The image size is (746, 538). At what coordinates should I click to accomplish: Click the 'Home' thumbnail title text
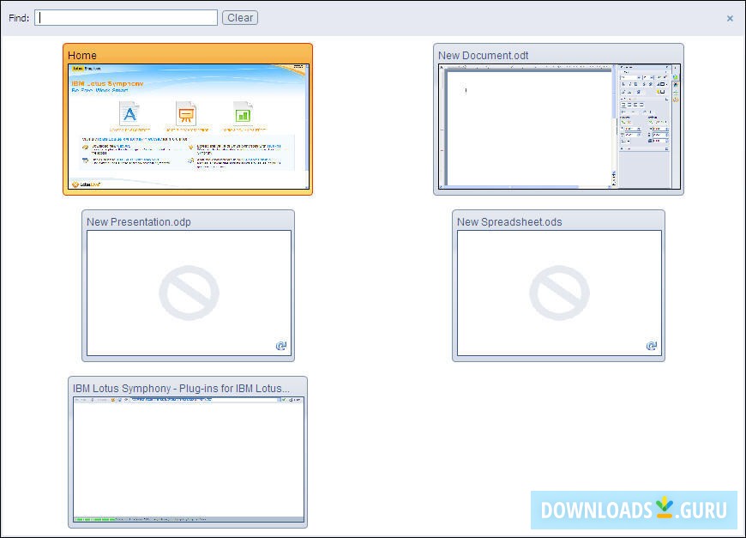pyautogui.click(x=81, y=55)
